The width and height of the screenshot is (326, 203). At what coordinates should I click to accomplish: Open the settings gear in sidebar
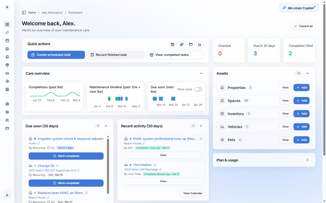(x=7, y=112)
